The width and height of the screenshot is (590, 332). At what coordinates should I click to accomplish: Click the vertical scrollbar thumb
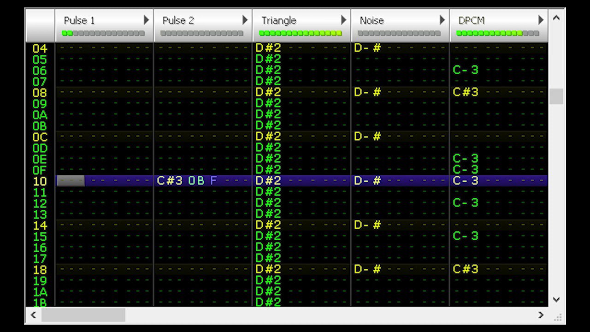[556, 96]
